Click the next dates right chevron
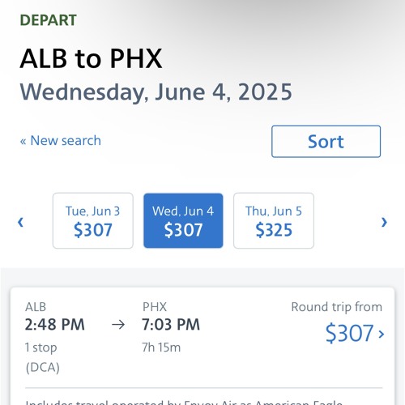This screenshot has height=405, width=405. 384,222
